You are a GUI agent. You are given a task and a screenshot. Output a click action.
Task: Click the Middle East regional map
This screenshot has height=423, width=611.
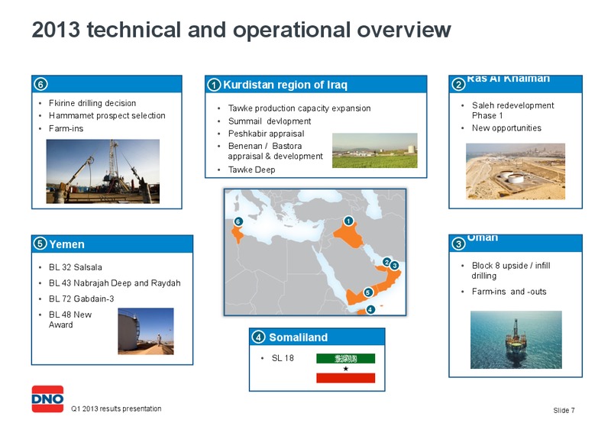tap(315, 253)
